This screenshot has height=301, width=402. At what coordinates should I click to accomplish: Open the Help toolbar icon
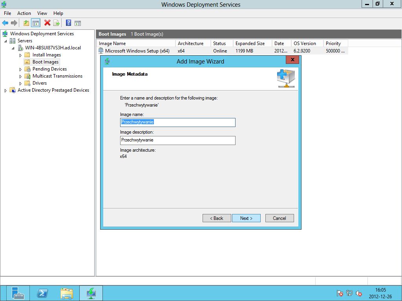(x=68, y=23)
